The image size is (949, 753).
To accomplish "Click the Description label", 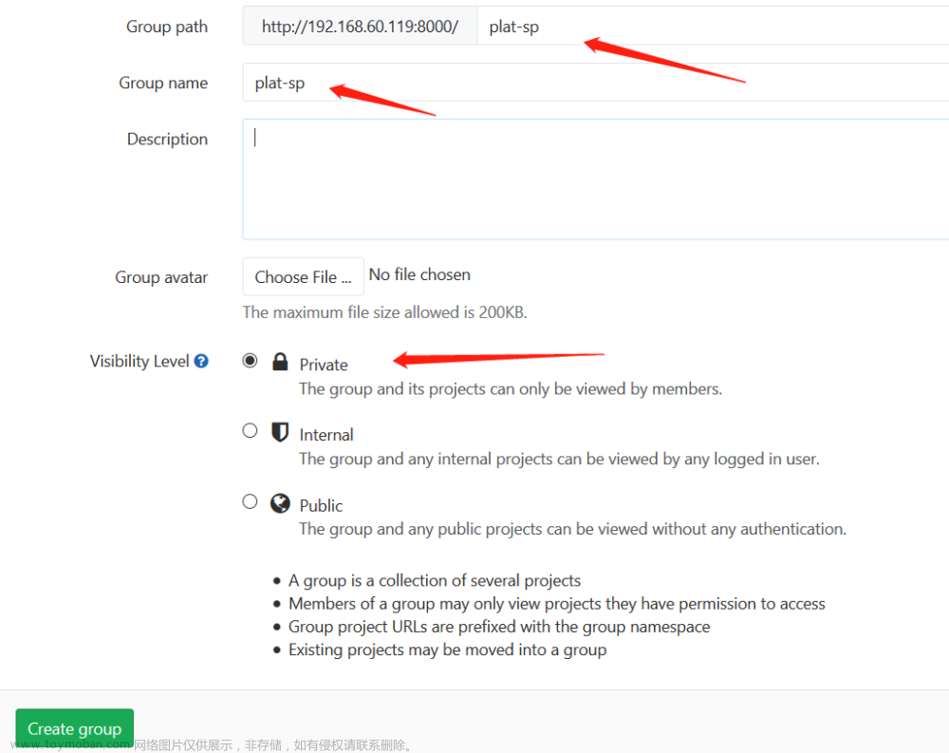I will [x=168, y=139].
